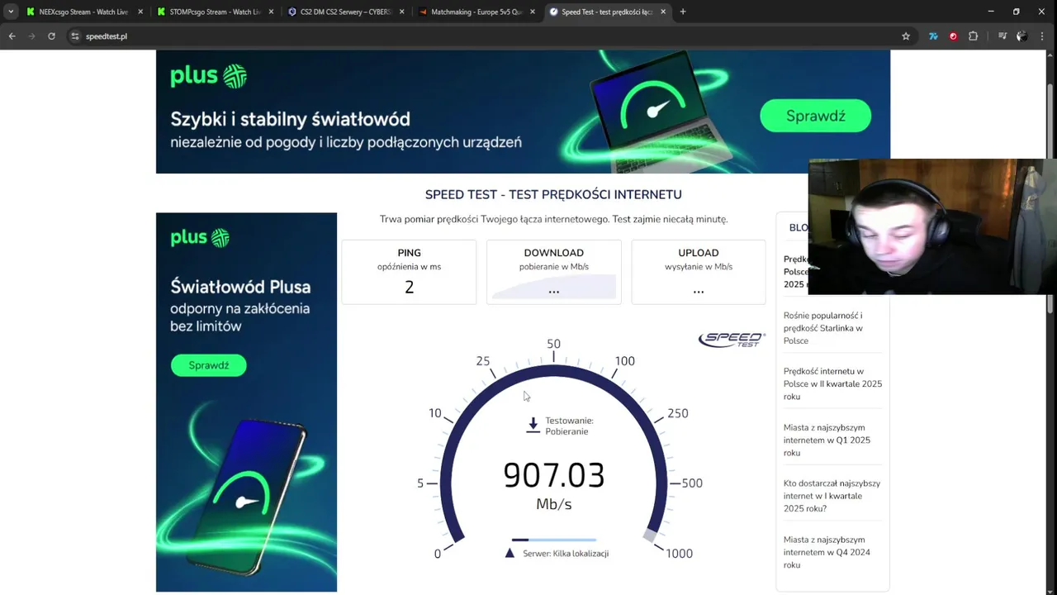Open the media controls icon

pyautogui.click(x=1002, y=36)
